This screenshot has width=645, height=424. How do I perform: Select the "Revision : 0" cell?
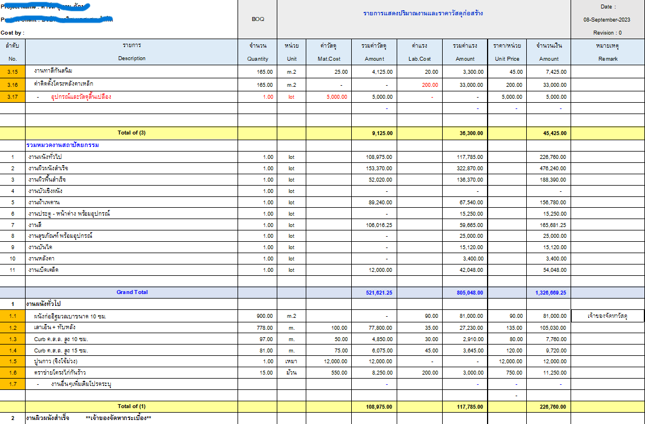607,33
